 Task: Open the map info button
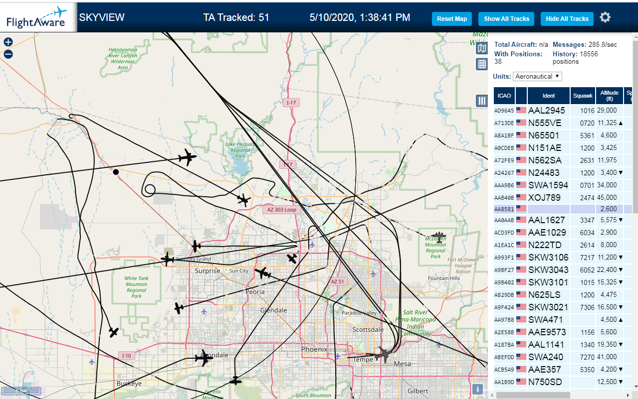477,390
